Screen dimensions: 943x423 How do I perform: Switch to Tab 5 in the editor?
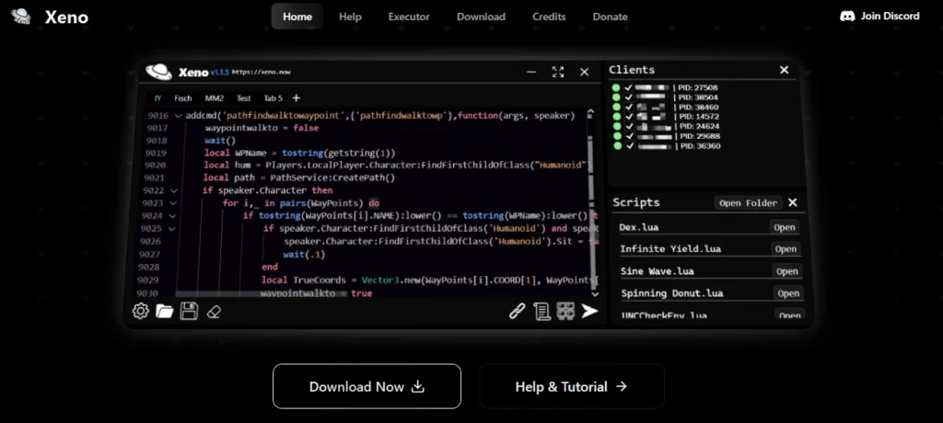click(273, 98)
